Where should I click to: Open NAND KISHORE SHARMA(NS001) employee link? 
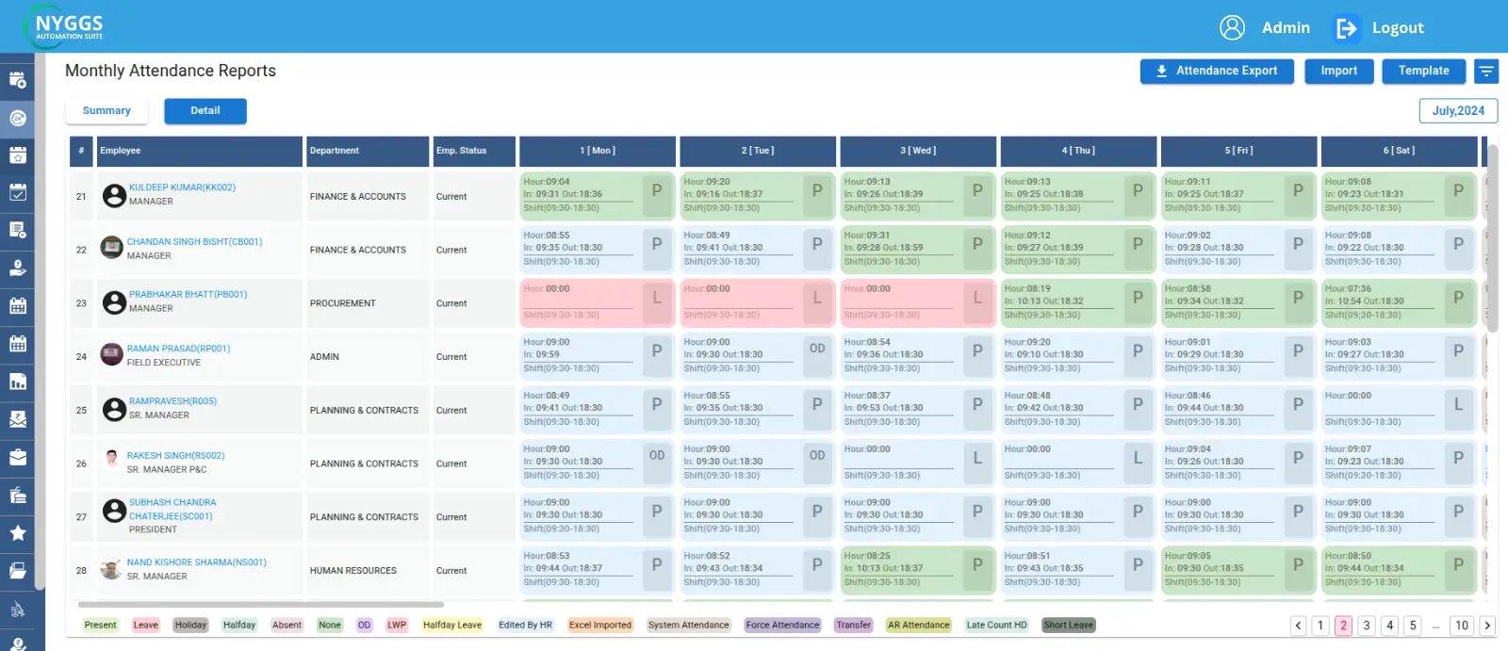click(x=196, y=562)
